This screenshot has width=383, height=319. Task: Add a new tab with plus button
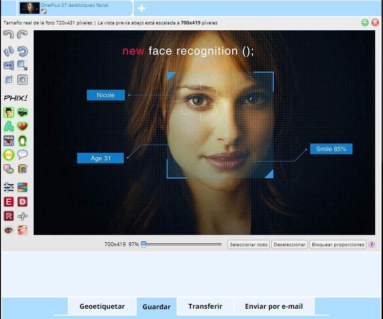tap(141, 8)
